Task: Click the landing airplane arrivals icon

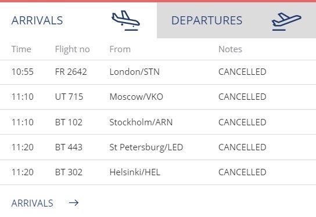Action: point(125,21)
